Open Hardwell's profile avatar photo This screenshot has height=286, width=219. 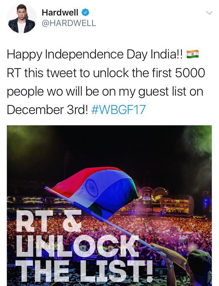22,19
